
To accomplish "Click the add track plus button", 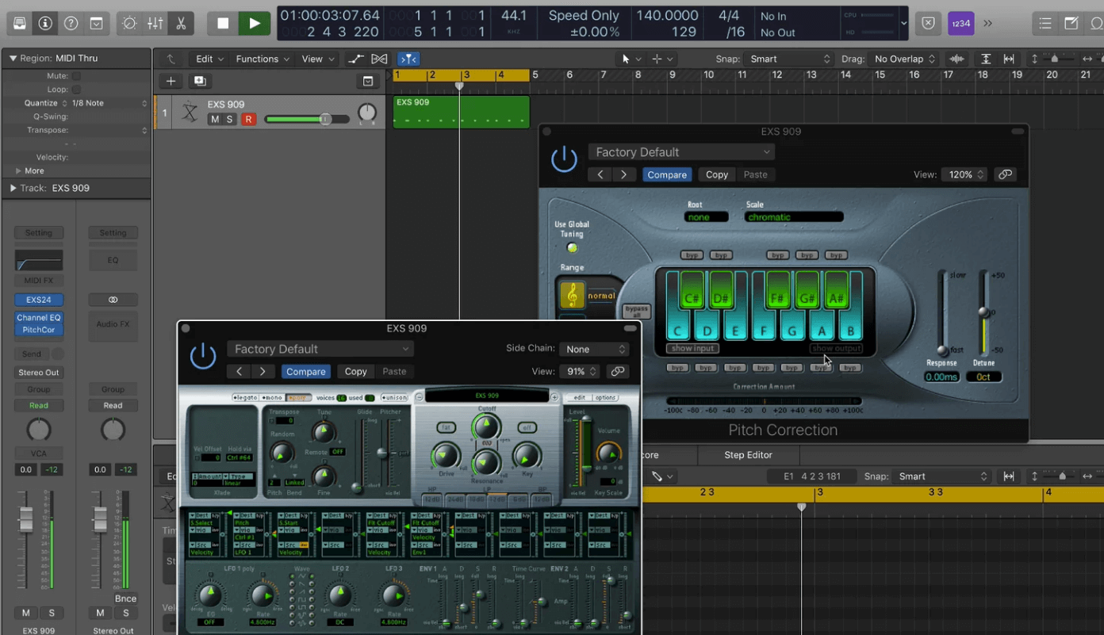I will click(171, 81).
